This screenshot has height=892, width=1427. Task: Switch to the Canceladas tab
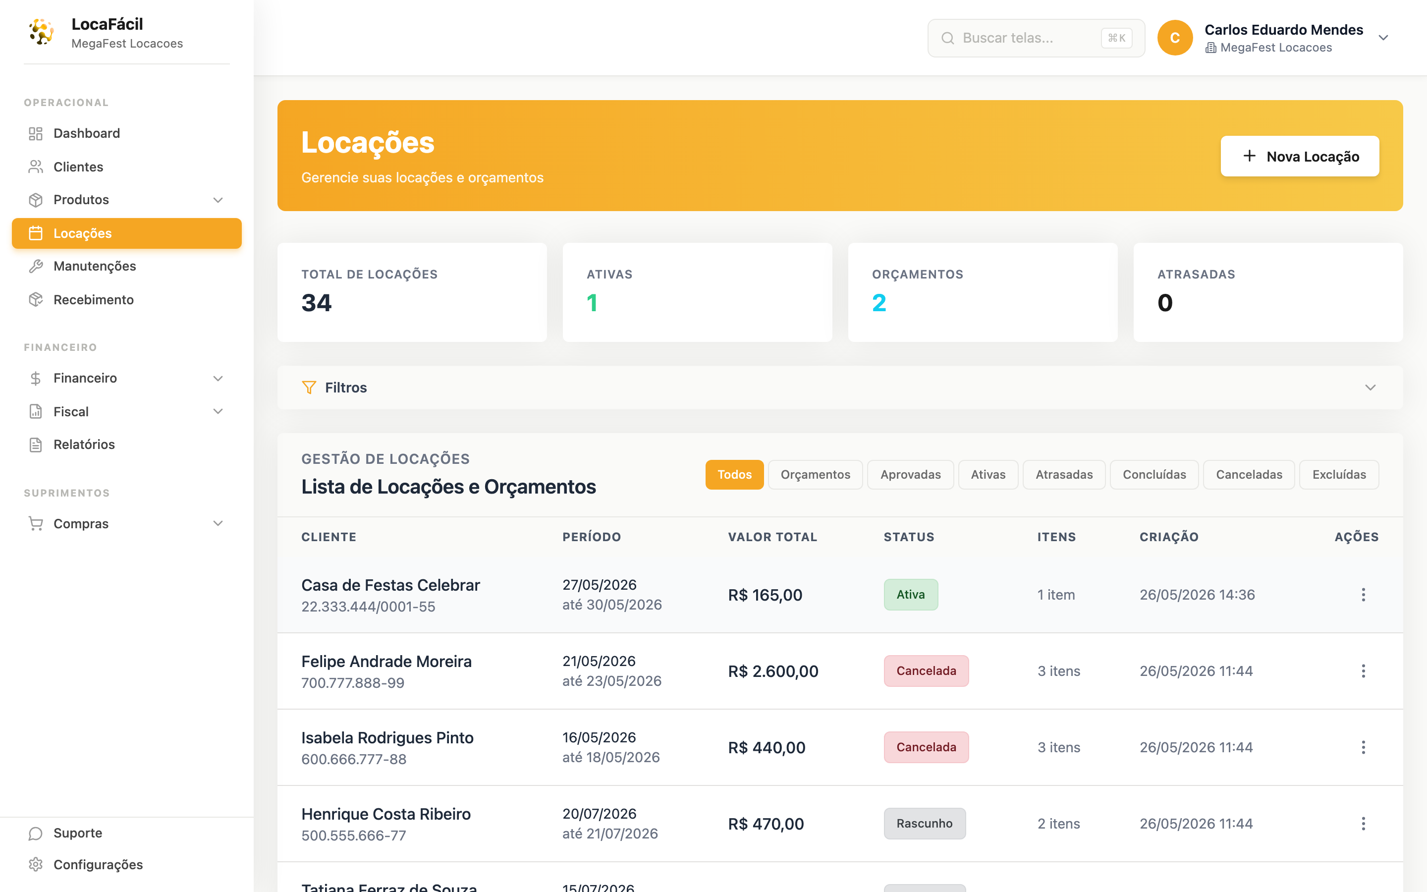(1250, 475)
